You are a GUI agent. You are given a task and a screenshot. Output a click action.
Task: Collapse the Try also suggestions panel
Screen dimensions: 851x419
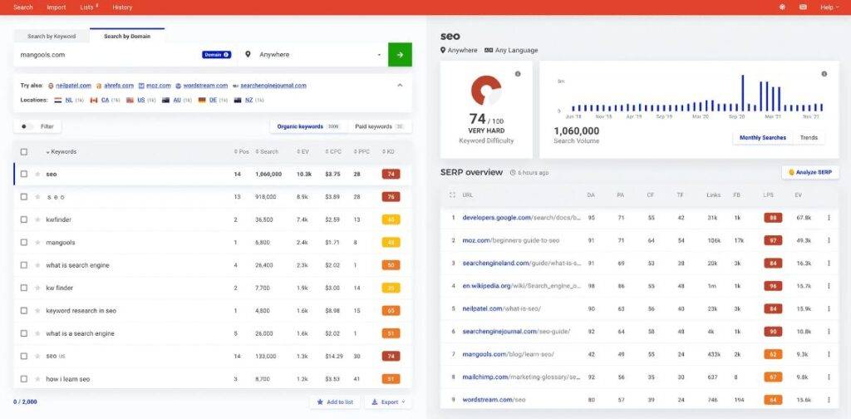[x=398, y=85]
